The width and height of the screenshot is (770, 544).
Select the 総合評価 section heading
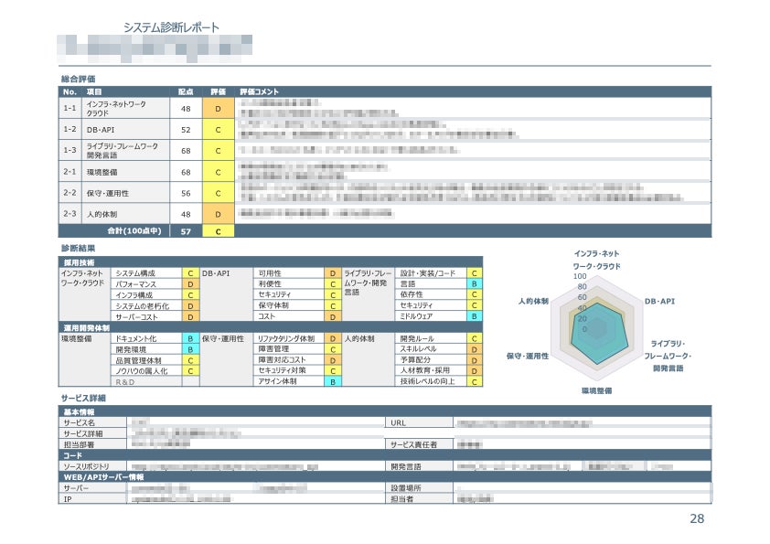78,79
